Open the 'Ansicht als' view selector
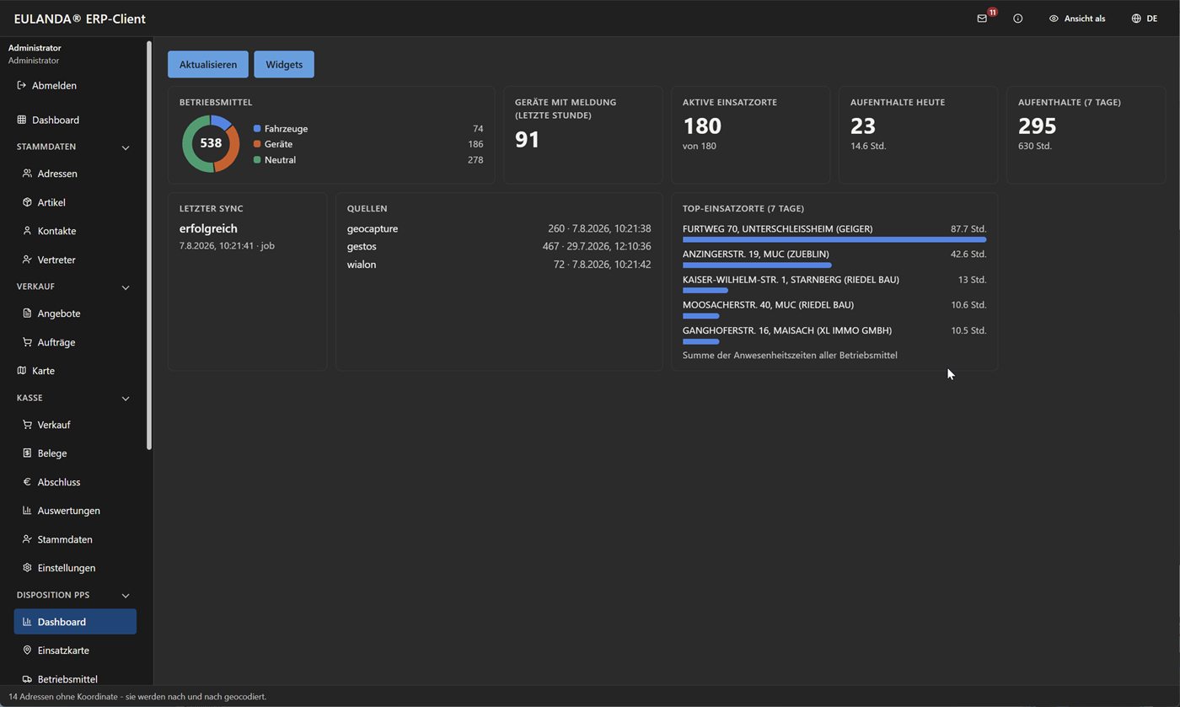Image resolution: width=1180 pixels, height=707 pixels. point(1077,19)
